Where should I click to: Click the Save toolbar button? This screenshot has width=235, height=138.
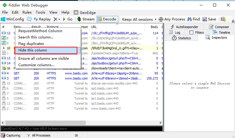coord(209,19)
